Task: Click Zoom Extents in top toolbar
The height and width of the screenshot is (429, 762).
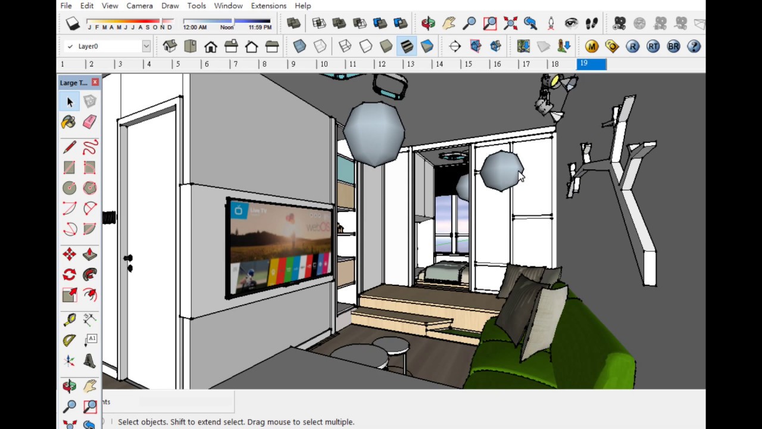Action: point(510,24)
